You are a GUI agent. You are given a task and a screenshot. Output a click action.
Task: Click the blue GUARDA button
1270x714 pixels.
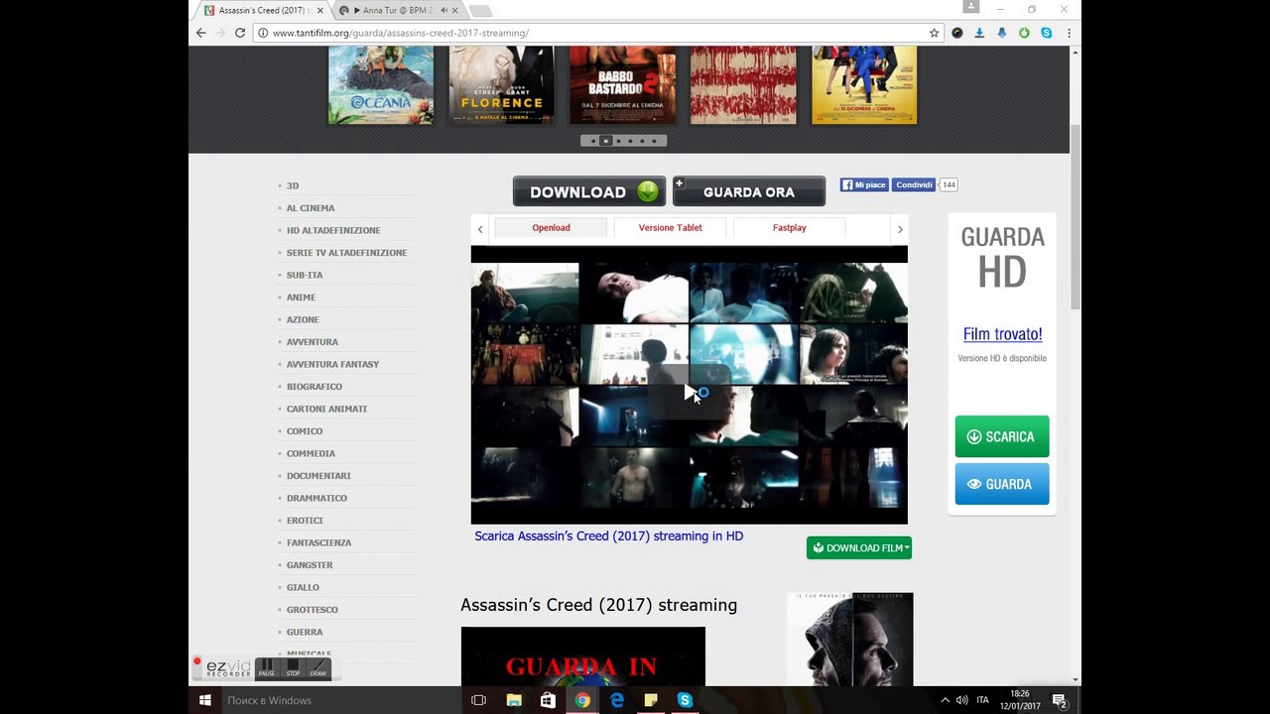tap(1002, 484)
